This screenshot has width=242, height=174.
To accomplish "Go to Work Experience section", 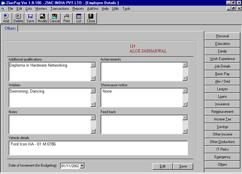I will tap(222, 59).
